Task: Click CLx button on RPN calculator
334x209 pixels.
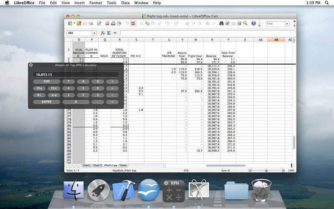Action: (54, 88)
